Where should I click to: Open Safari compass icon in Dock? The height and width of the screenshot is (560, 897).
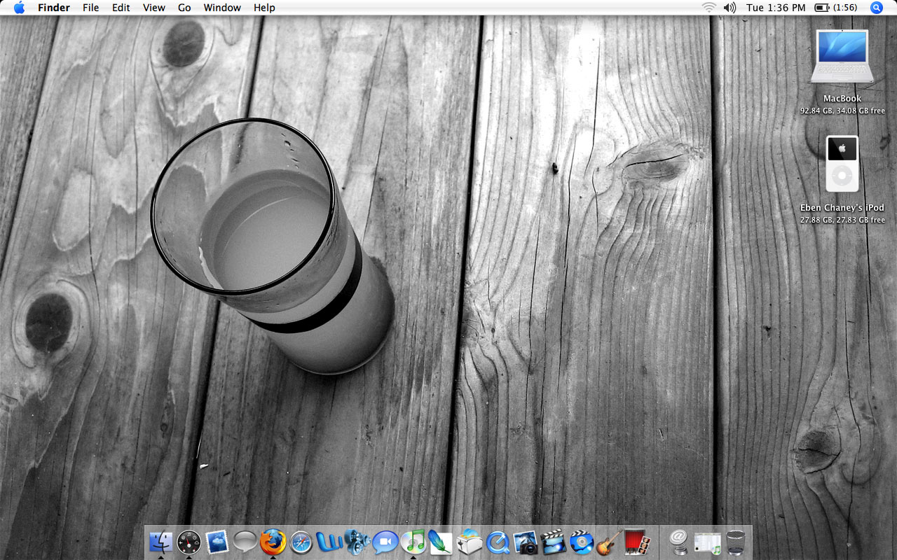coord(301,542)
